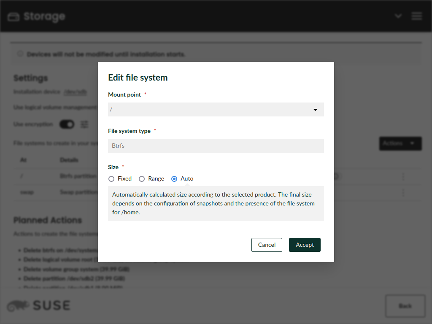Open encryption settings sliders icon
Image resolution: width=432 pixels, height=324 pixels.
(85, 124)
